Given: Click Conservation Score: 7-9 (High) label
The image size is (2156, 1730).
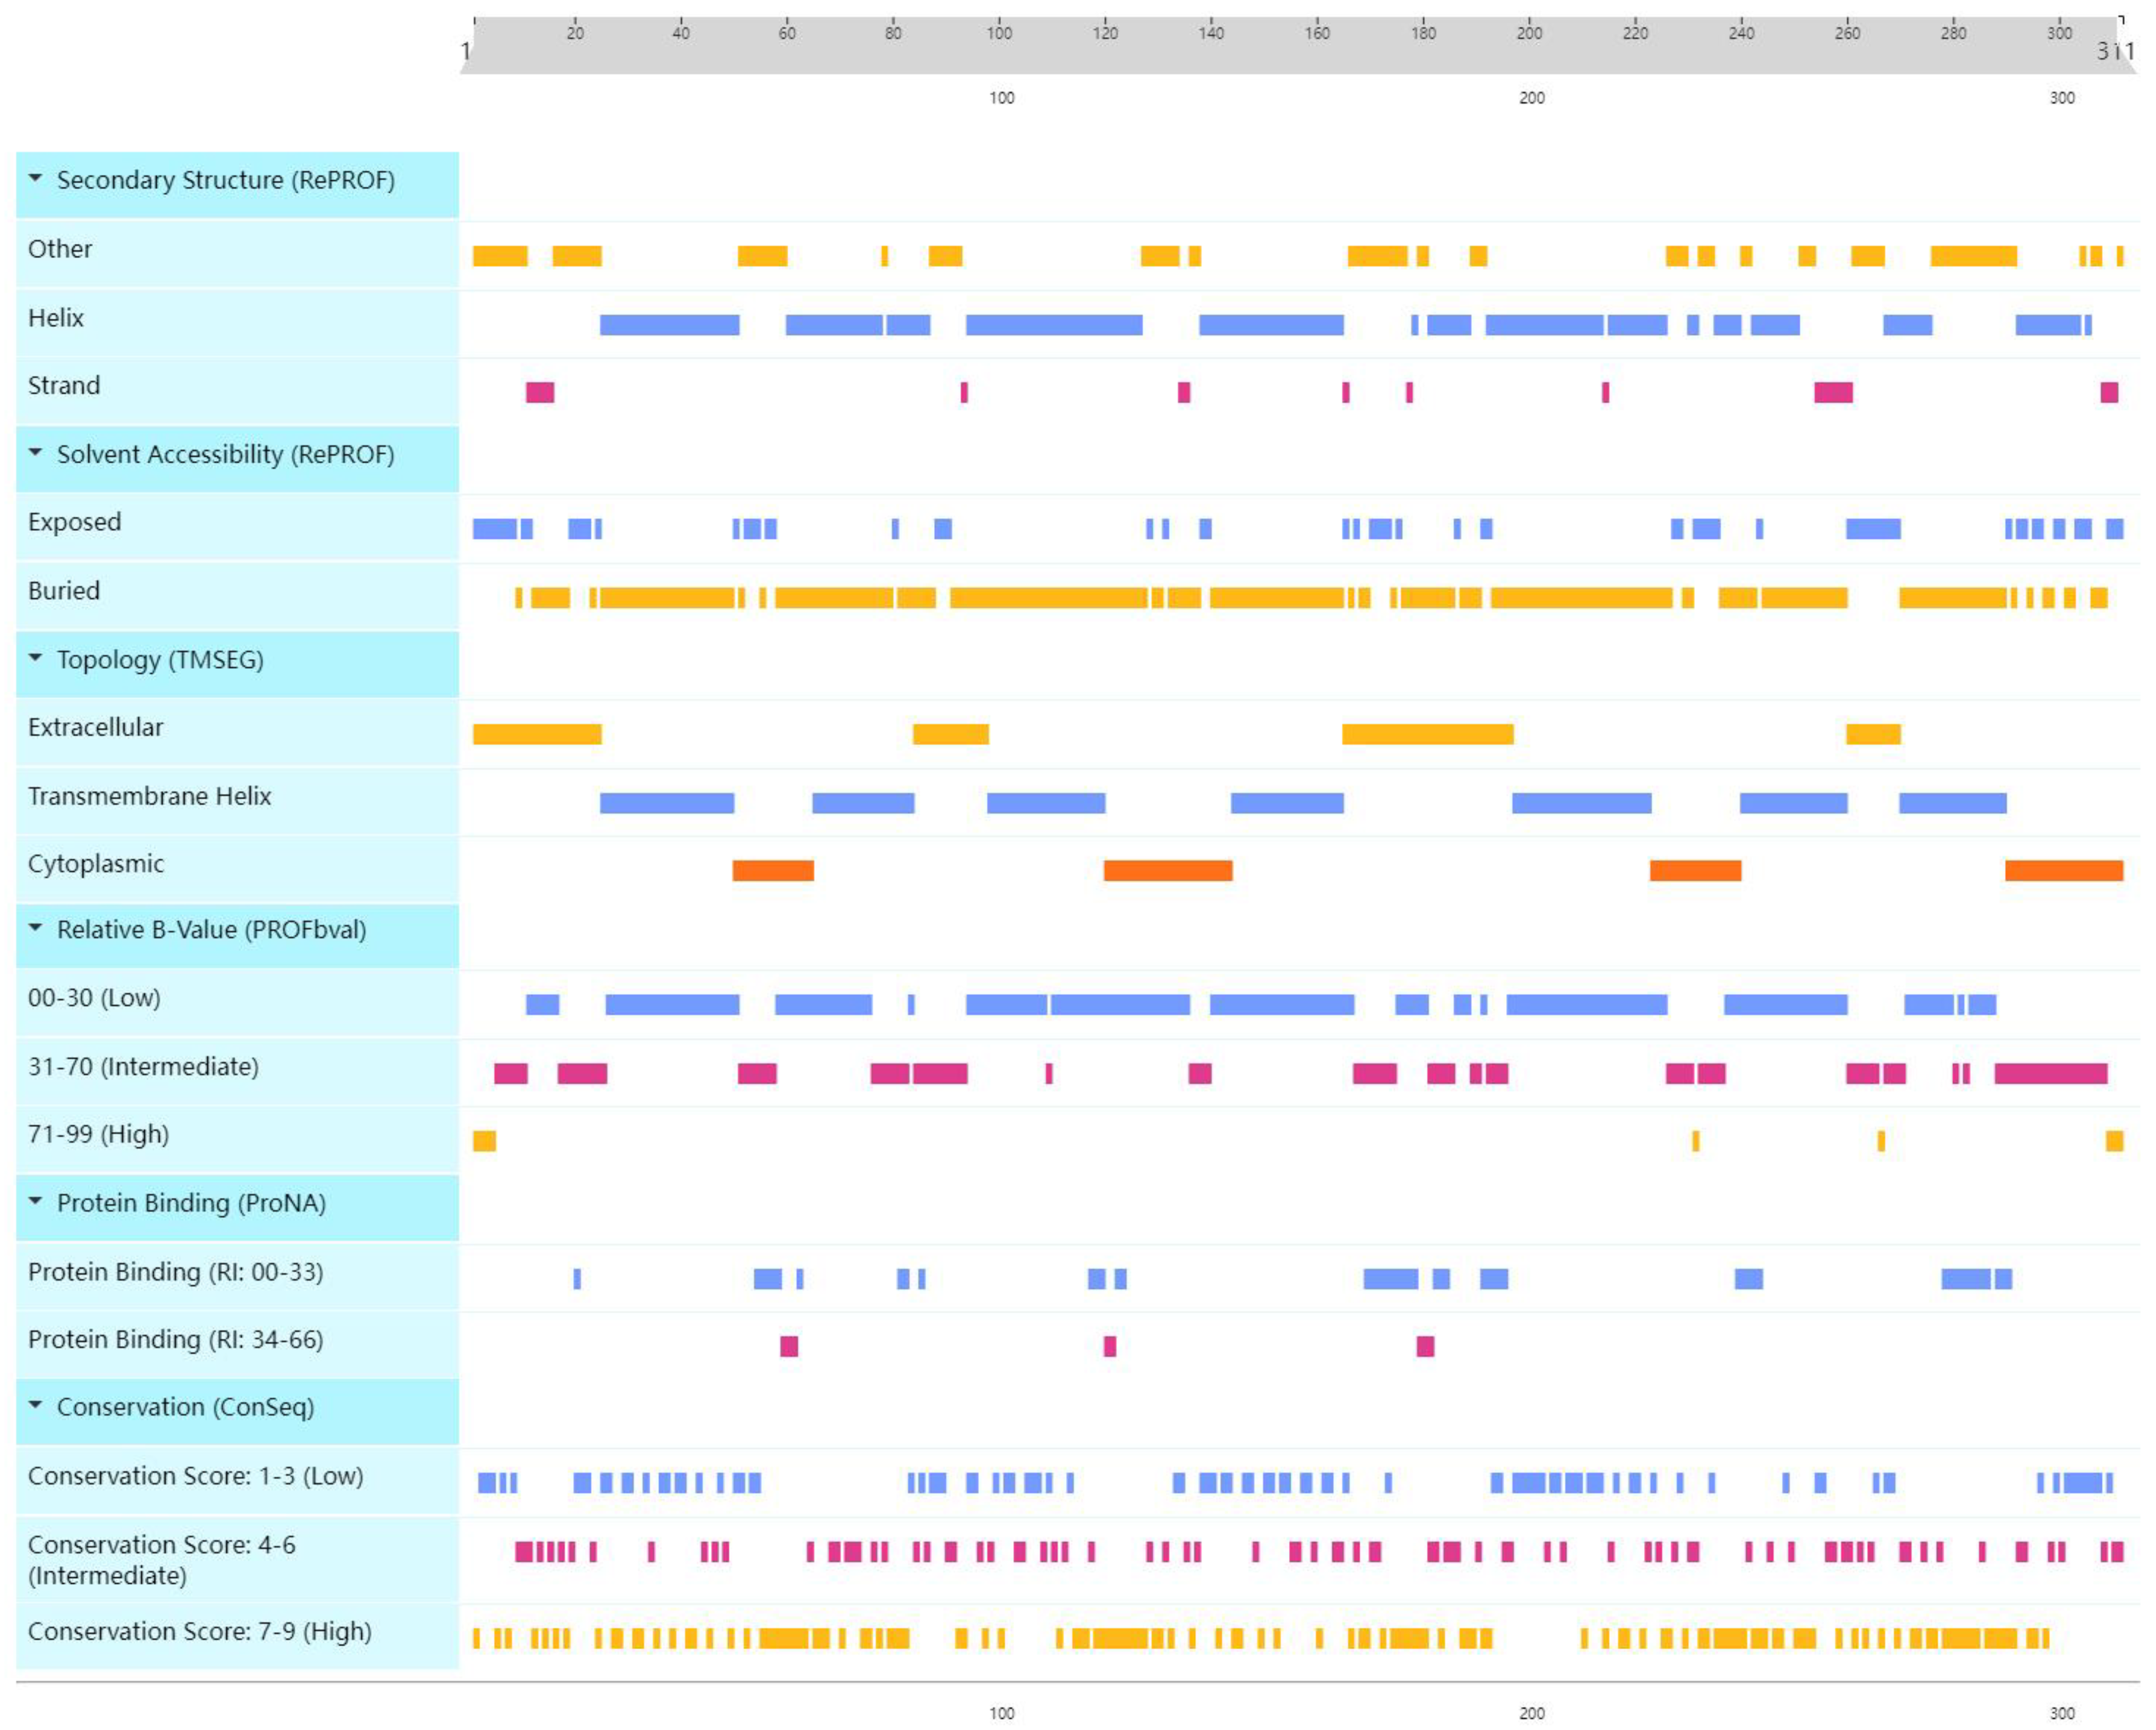Looking at the screenshot, I should coord(199,1631).
